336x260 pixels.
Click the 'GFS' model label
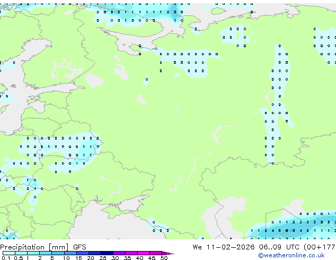pos(79,247)
